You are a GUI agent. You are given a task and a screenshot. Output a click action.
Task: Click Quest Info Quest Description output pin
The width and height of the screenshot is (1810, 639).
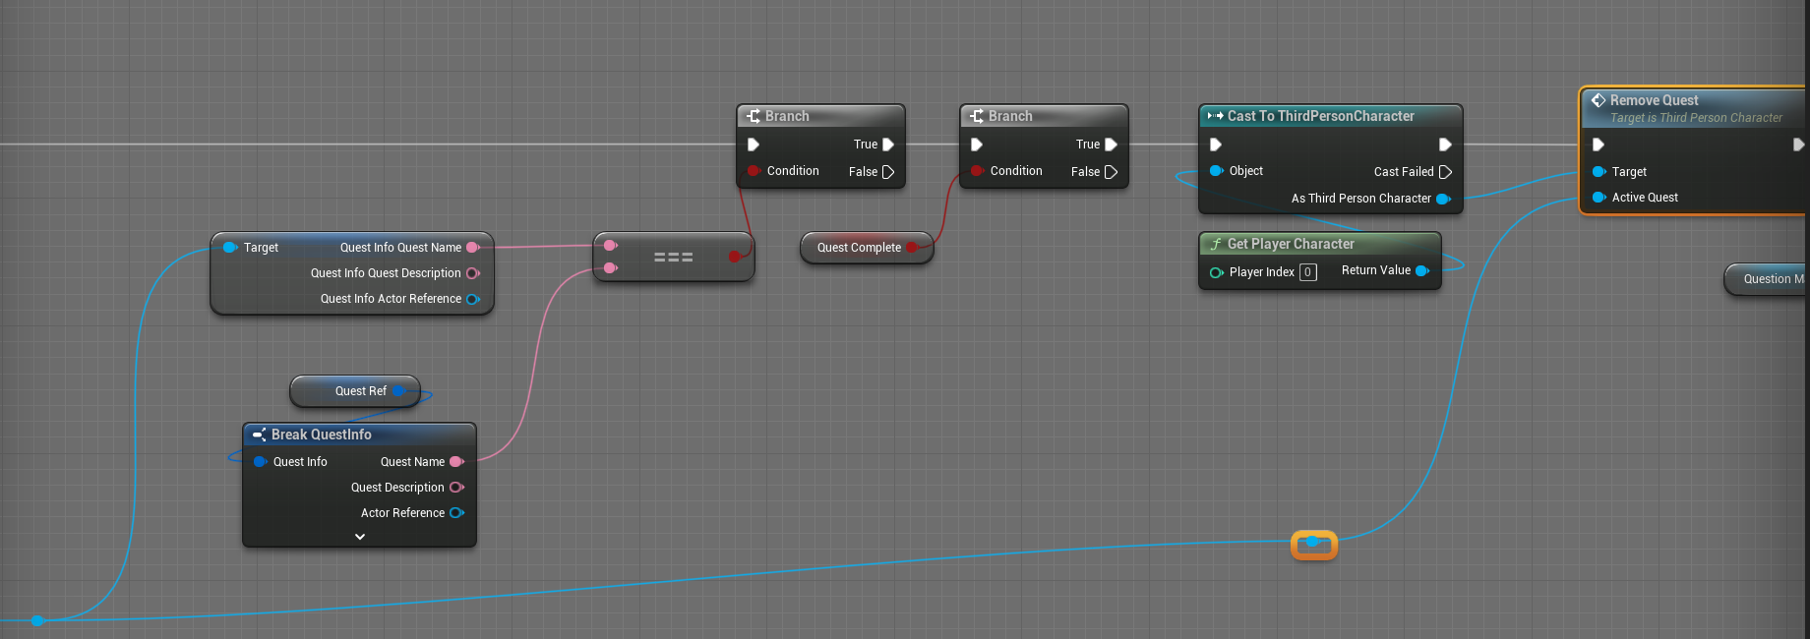(473, 273)
